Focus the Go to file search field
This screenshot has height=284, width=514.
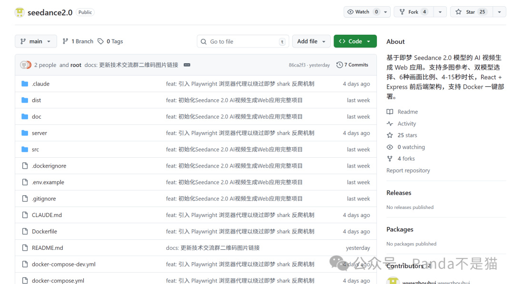[243, 41]
